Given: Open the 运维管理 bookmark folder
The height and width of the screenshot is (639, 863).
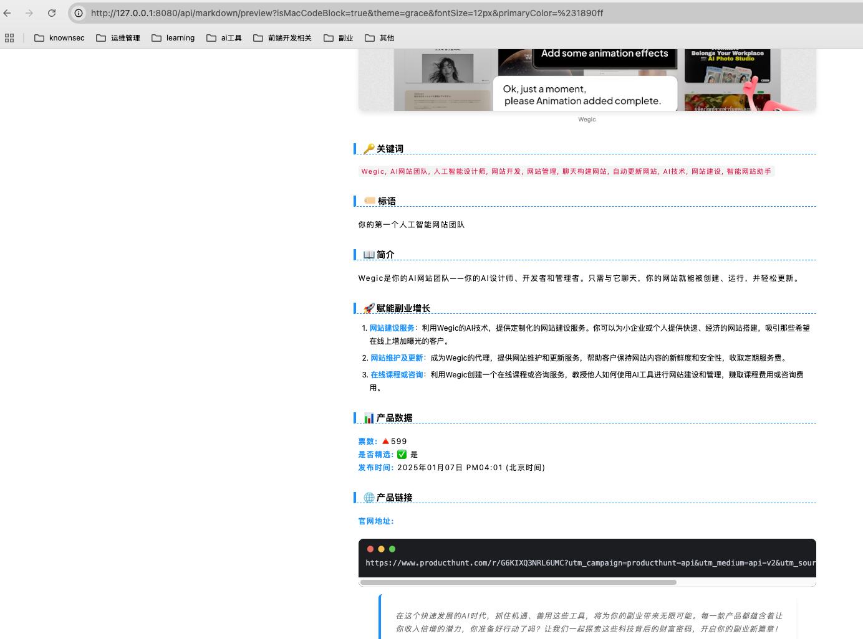Looking at the screenshot, I should [118, 38].
